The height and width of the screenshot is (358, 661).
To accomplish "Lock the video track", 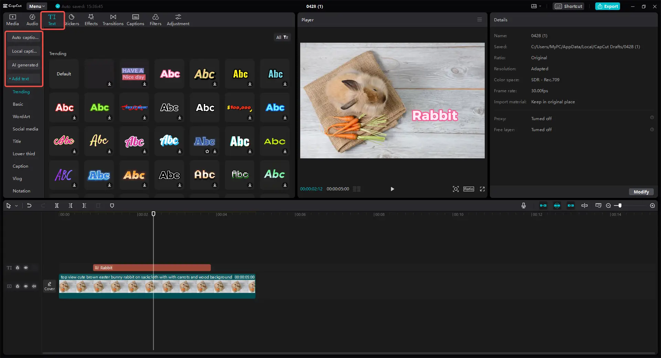I will point(18,286).
